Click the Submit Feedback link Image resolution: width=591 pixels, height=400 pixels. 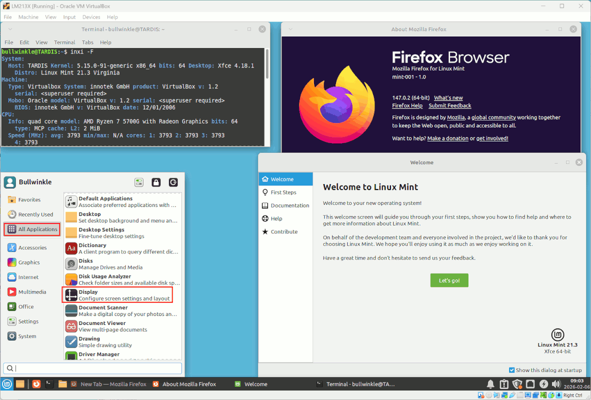(449, 105)
